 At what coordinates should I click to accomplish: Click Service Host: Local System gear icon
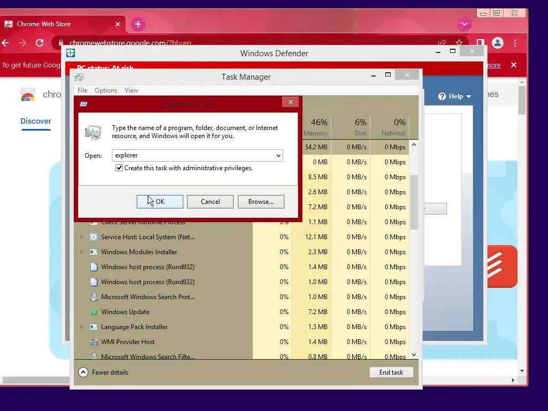click(x=94, y=237)
